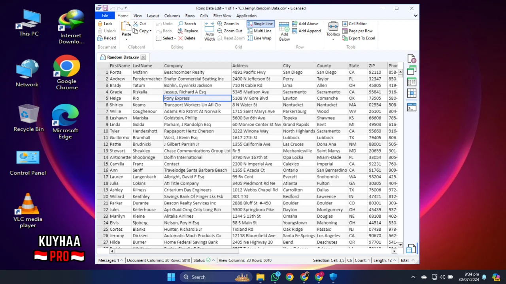Click the Save icon in title bar

(105, 8)
